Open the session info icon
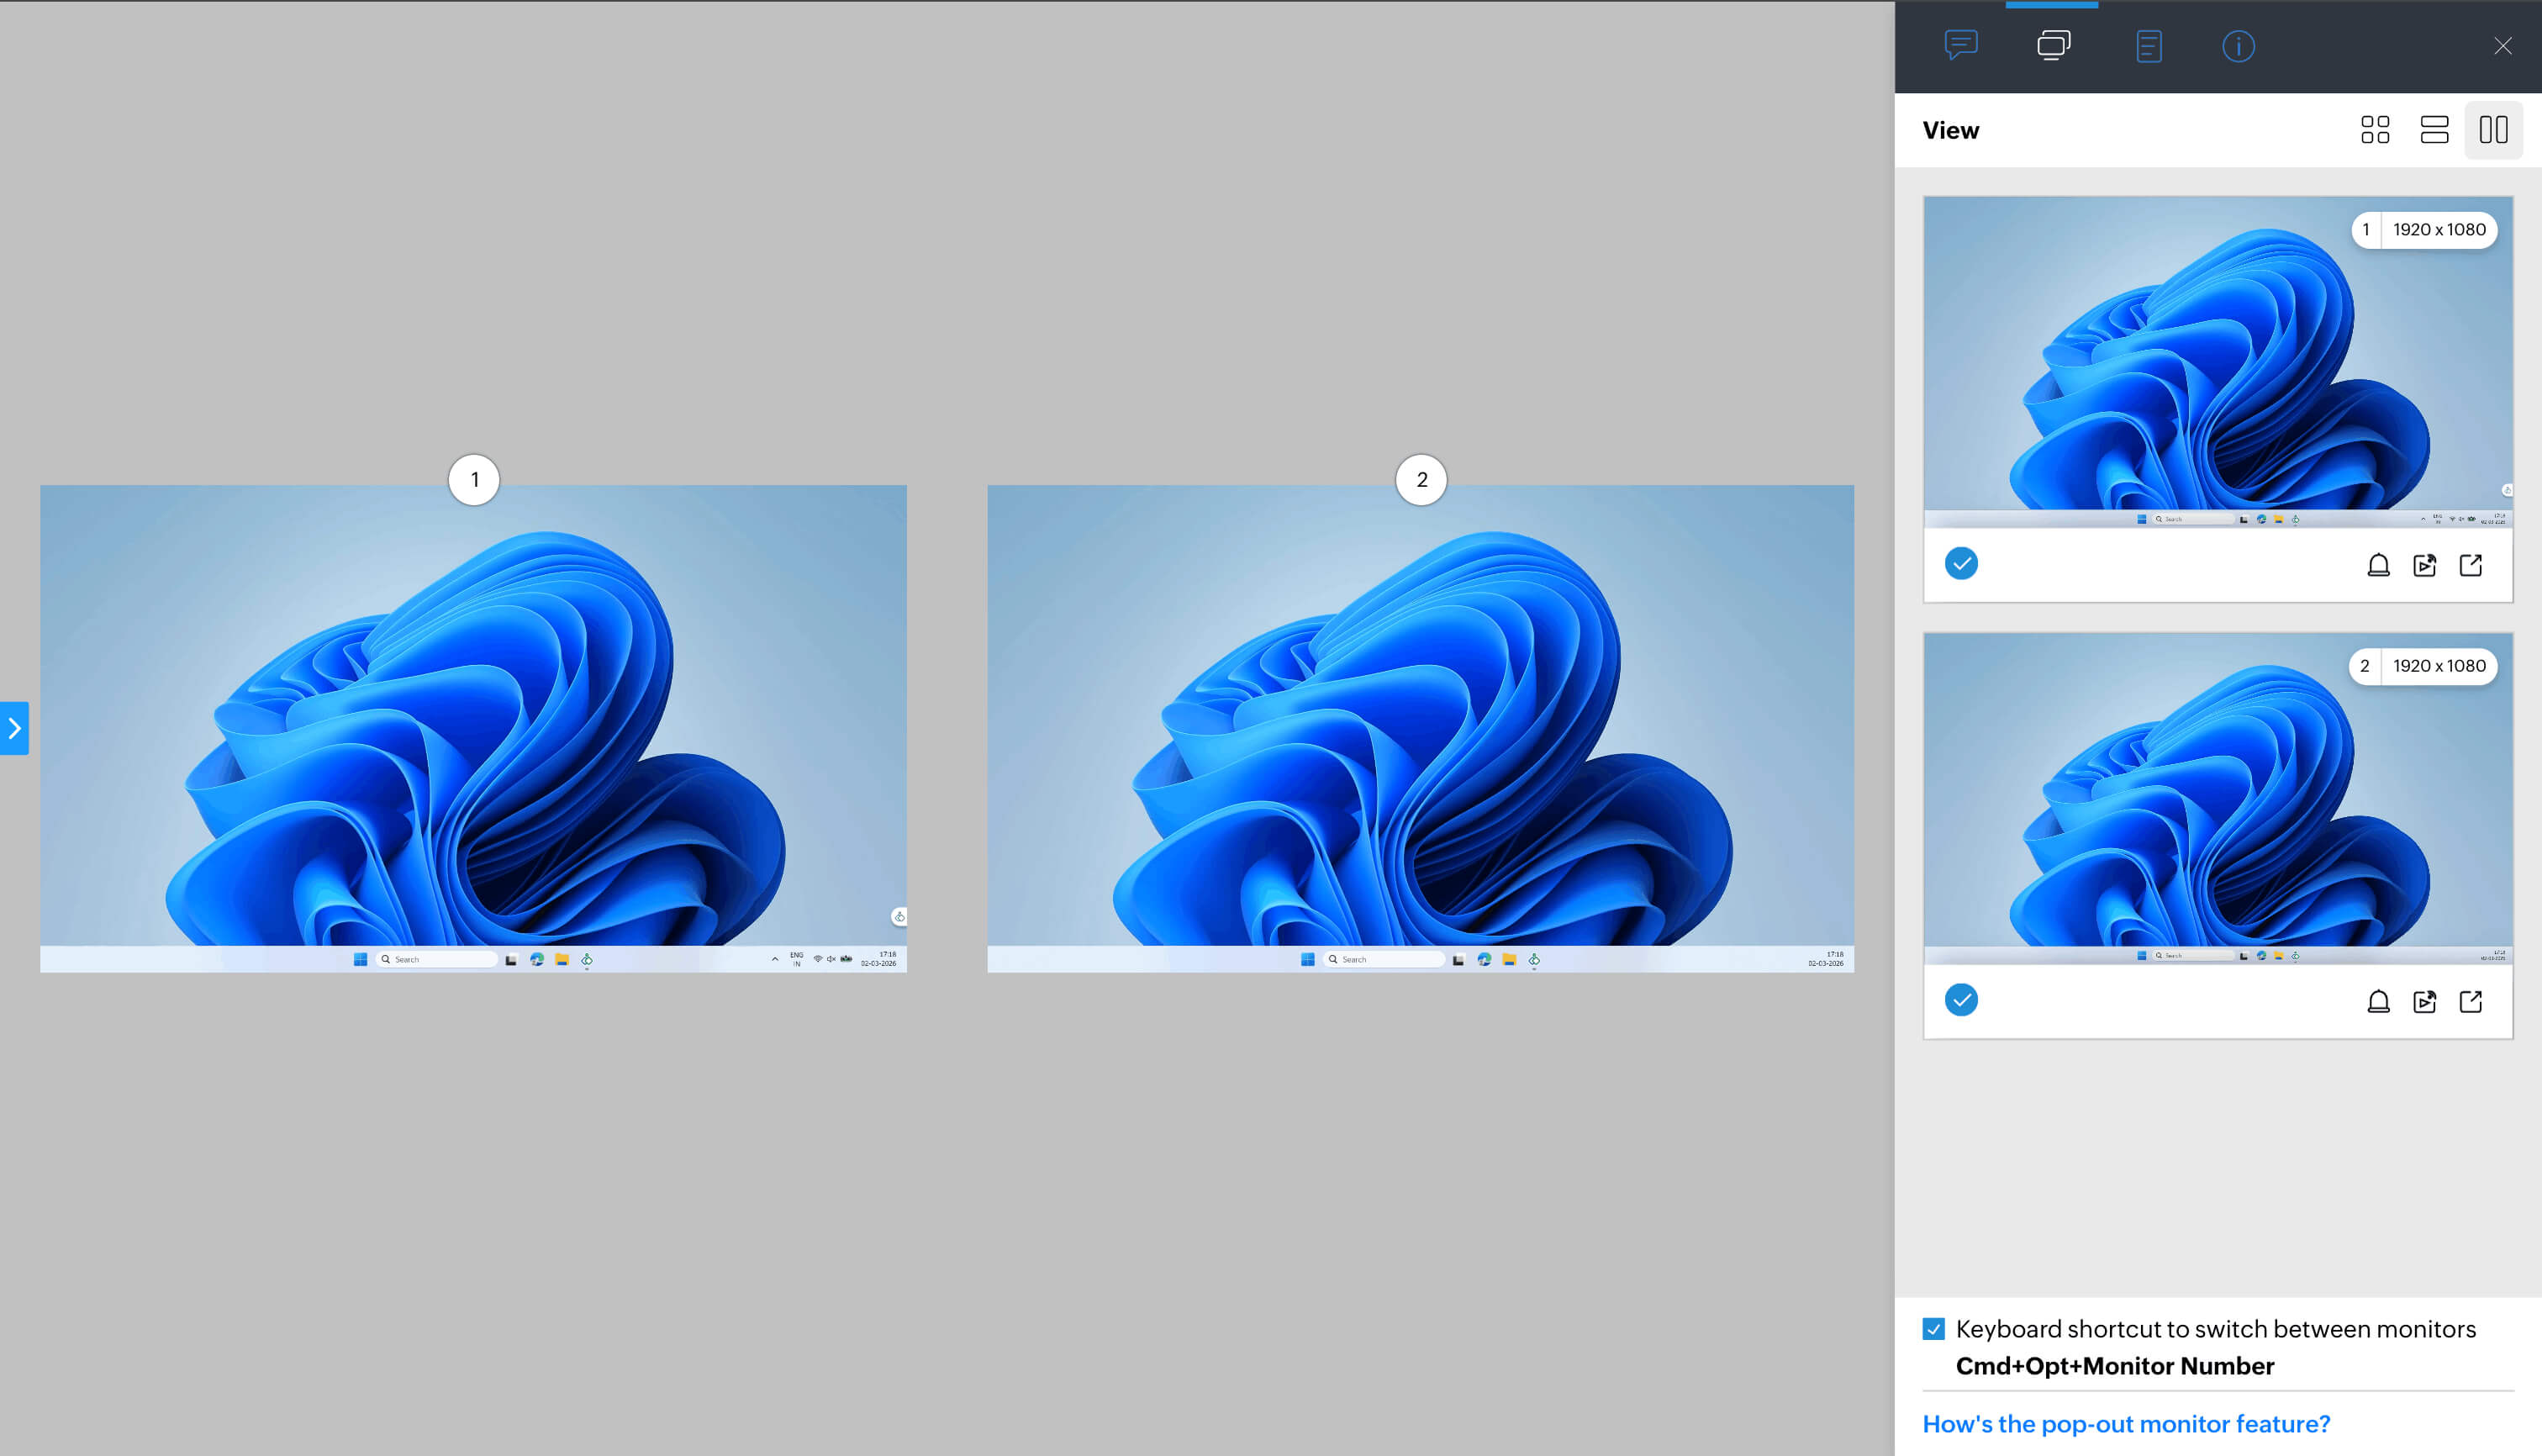This screenshot has width=2542, height=1456. point(2238,46)
